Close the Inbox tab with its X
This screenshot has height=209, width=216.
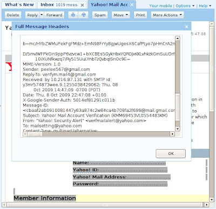click(82, 5)
